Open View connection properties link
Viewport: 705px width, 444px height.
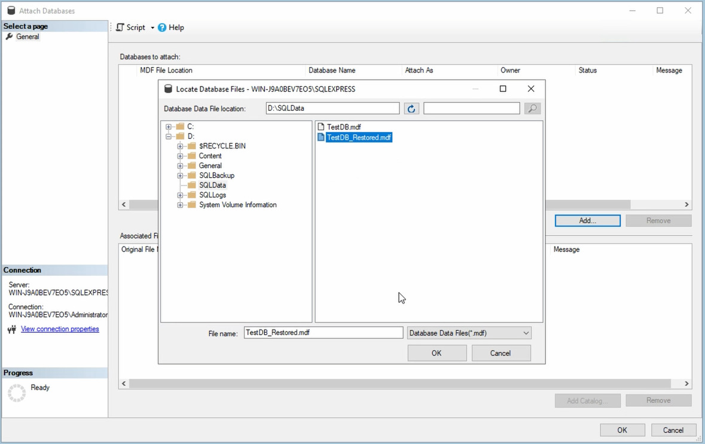[x=60, y=329]
